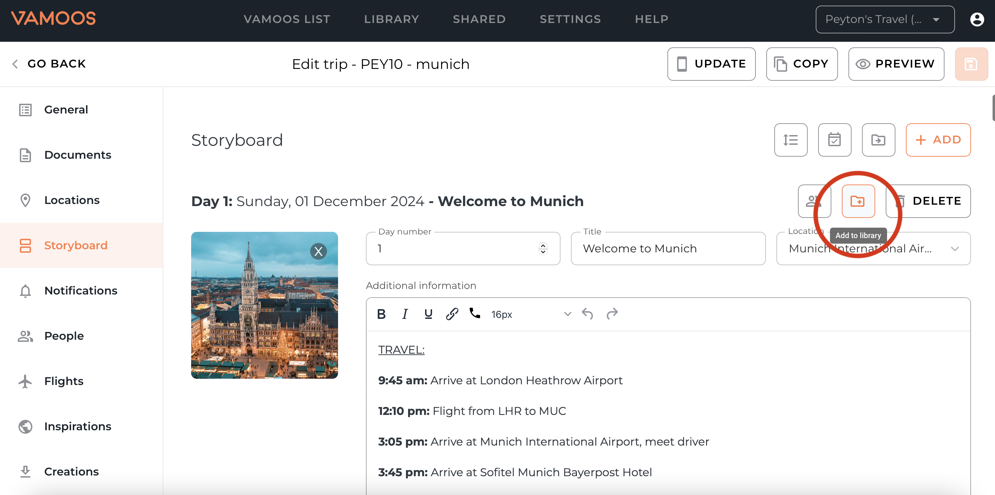Image resolution: width=995 pixels, height=495 pixels.
Task: Click the reorder storyboard list icon
Action: click(x=790, y=140)
